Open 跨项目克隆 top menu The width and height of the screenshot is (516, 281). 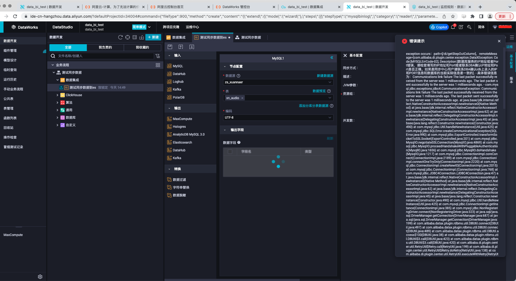[171, 27]
